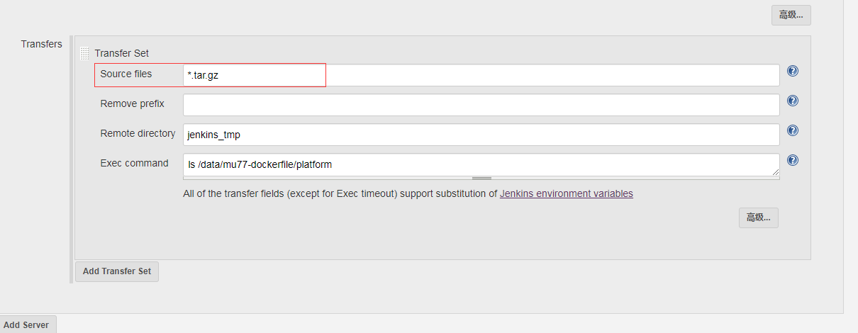Click the Remove prefix label
This screenshot has height=333, width=858.
coord(133,103)
